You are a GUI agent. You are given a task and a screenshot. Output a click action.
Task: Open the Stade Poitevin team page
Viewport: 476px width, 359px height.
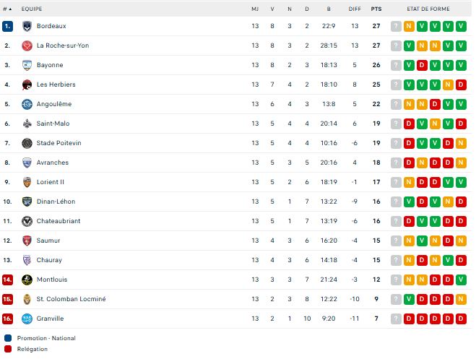(59, 143)
